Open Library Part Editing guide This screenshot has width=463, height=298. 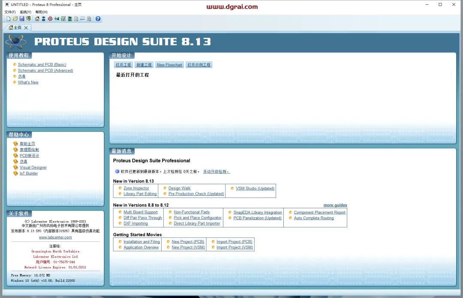[140, 194]
